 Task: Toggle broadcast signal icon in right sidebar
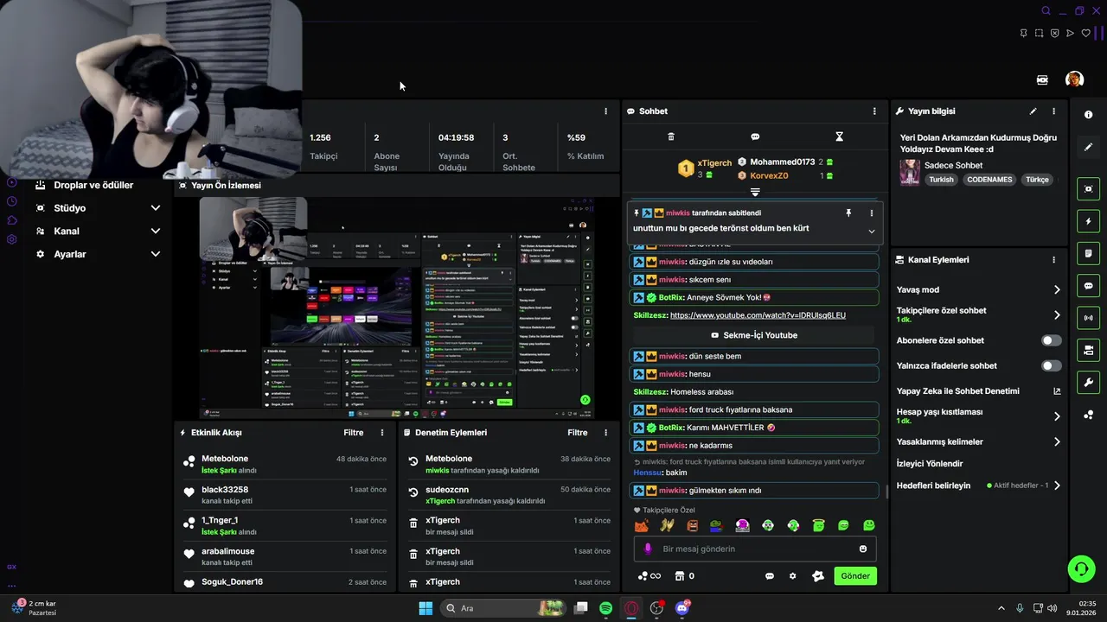coord(1088,318)
